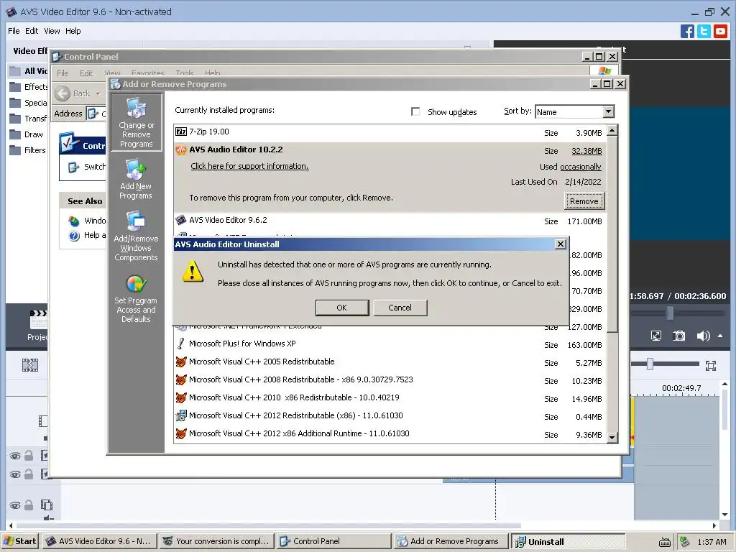This screenshot has width=736, height=552.
Task: Click Cancel in the uninstall dialog
Action: click(400, 308)
